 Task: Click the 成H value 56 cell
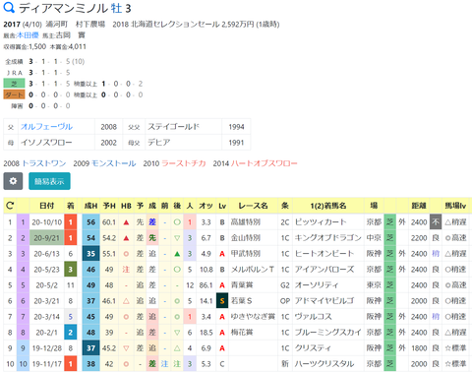point(90,222)
